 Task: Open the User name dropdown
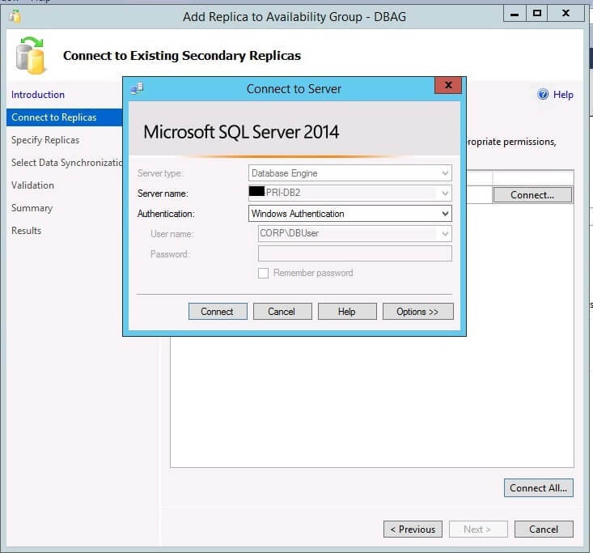pos(444,234)
